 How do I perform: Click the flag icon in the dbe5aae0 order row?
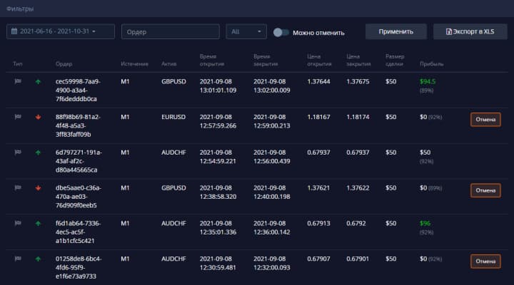[x=18, y=188]
